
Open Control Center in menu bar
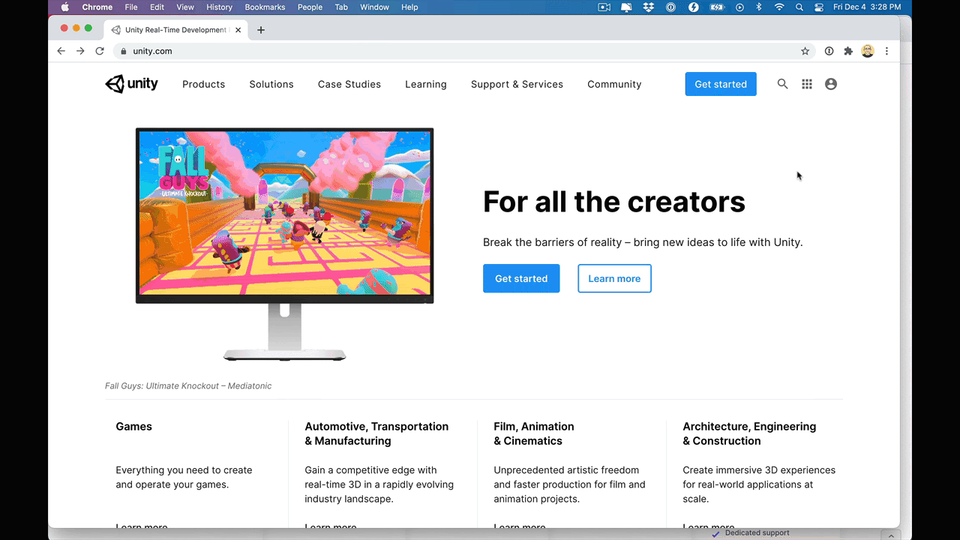[819, 7]
